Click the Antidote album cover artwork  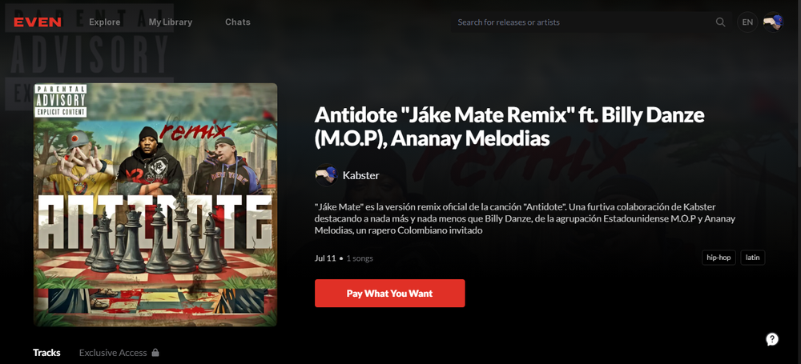click(155, 204)
